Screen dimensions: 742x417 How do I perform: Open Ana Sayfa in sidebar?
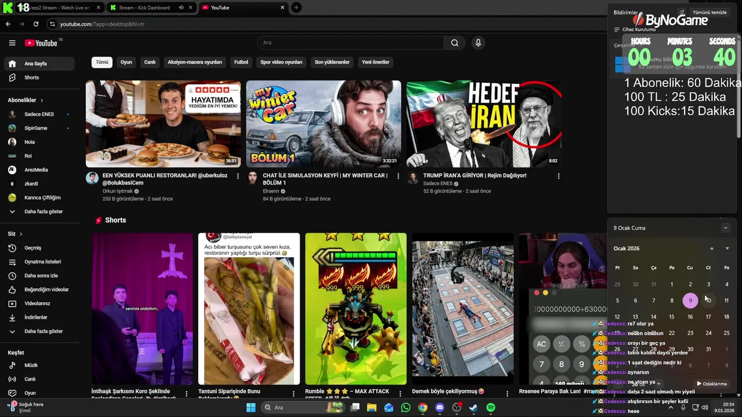pyautogui.click(x=39, y=64)
